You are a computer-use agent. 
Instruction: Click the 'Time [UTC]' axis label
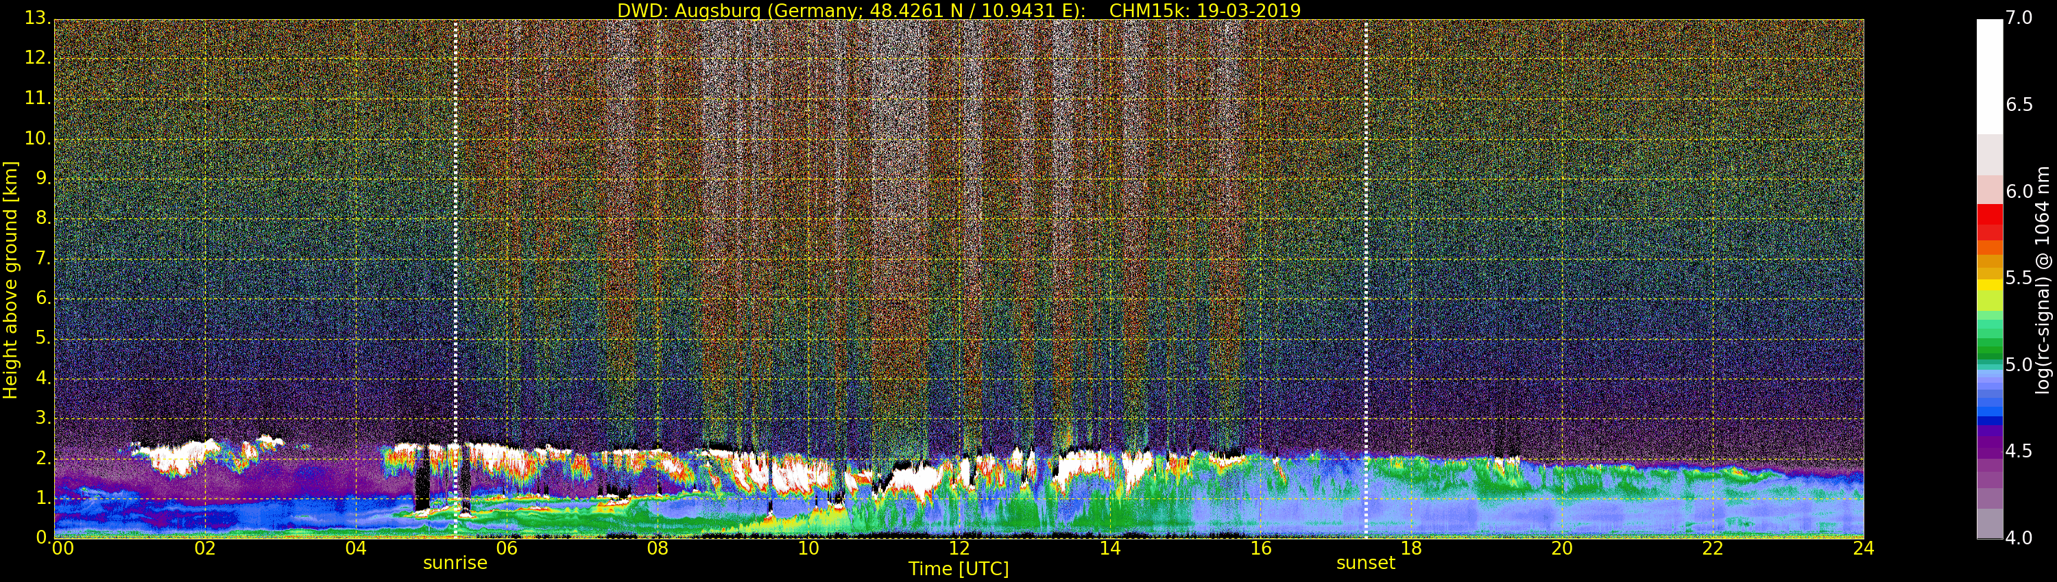click(x=959, y=568)
